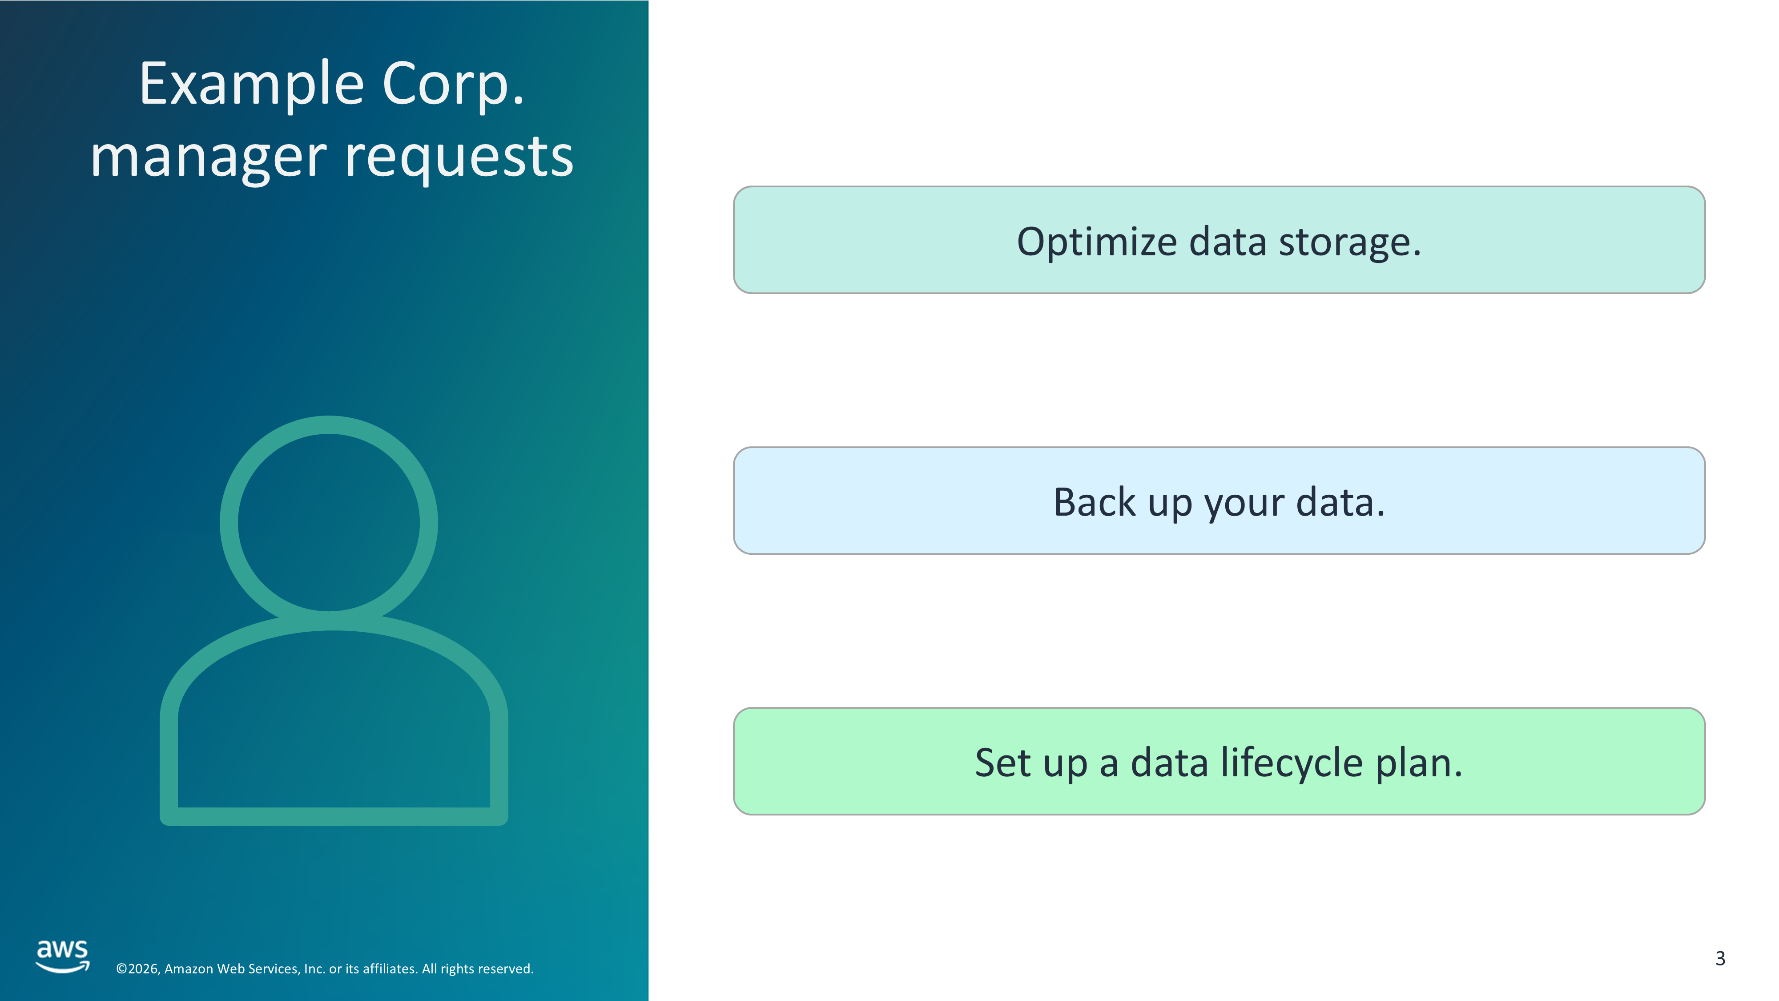Select the 'manager requests' title line
Viewport: 1779px width, 1001px height.
(331, 157)
